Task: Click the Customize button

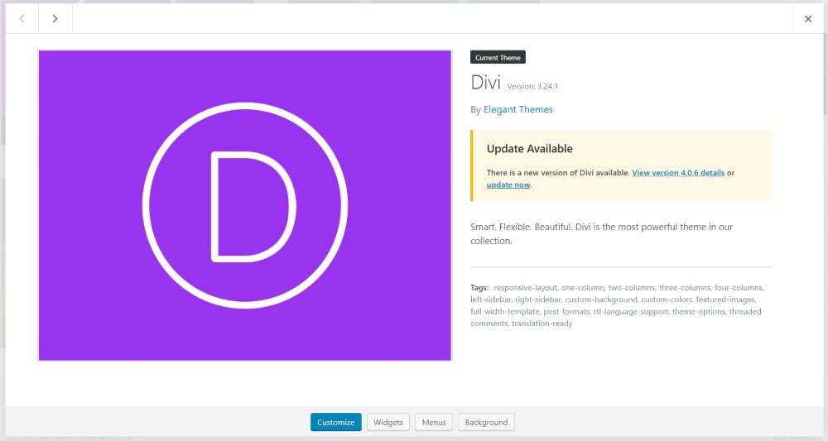Action: click(x=336, y=422)
